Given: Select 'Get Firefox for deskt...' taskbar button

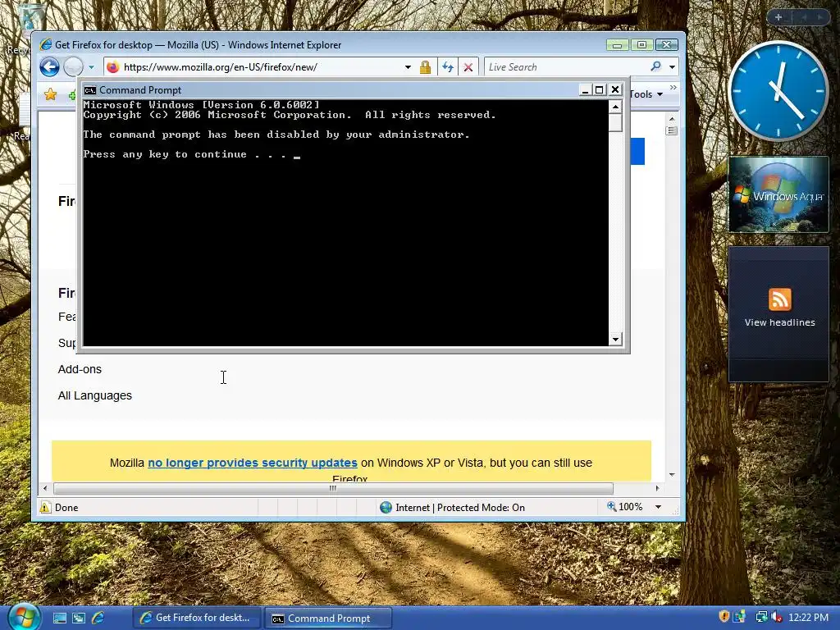Looking at the screenshot, I should (x=197, y=618).
